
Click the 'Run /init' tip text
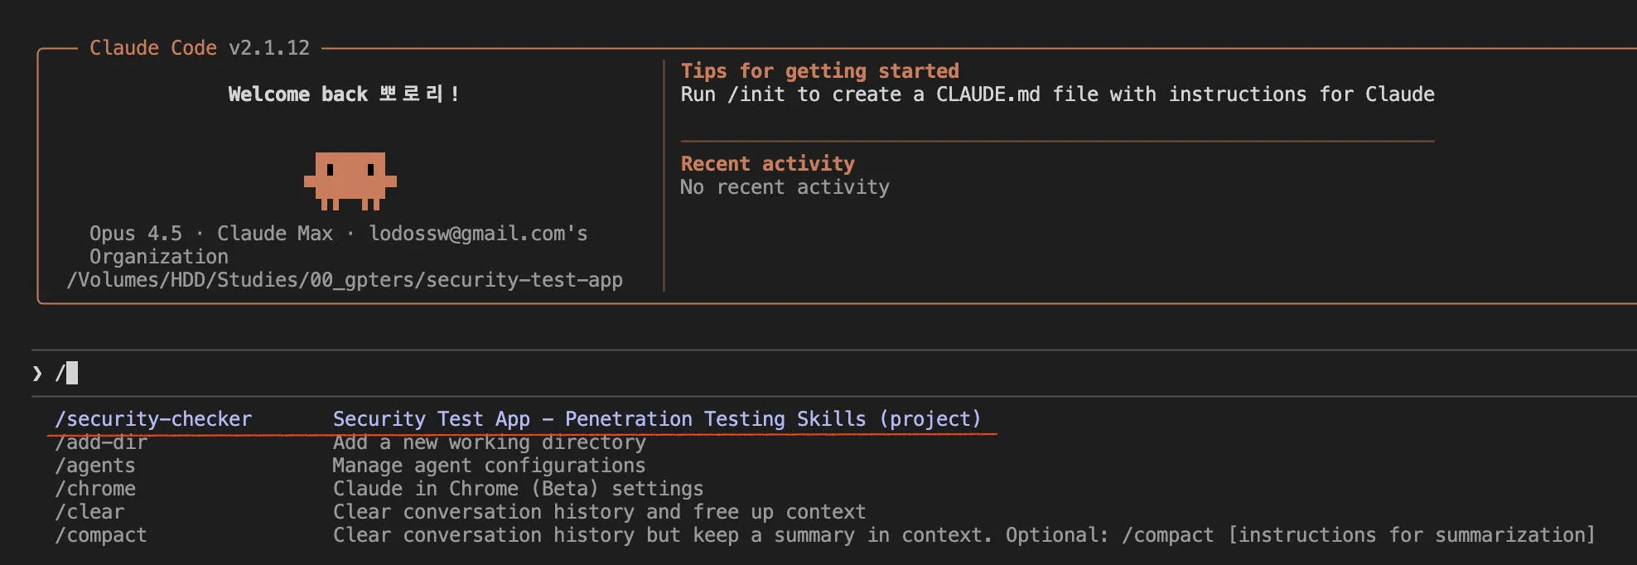click(1057, 94)
